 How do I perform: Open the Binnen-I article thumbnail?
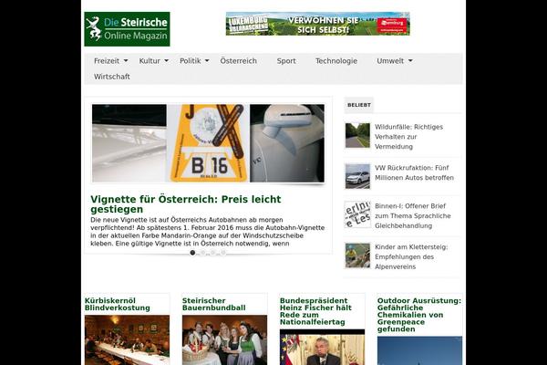click(x=357, y=214)
